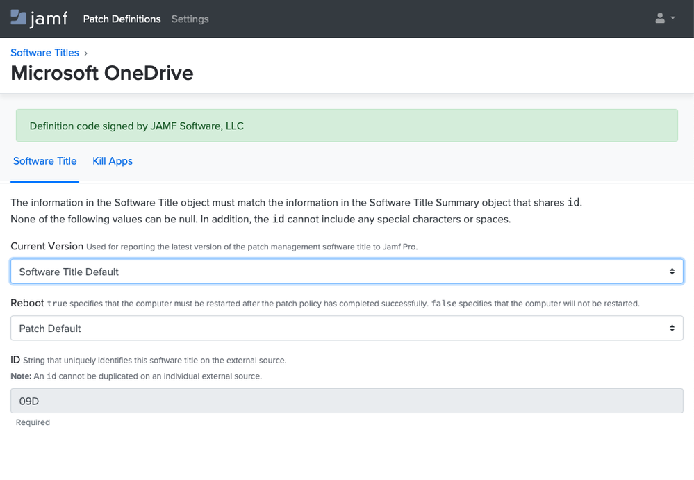The height and width of the screenshot is (480, 694).
Task: Click the Definition code signed banner text
Action: [x=137, y=126]
